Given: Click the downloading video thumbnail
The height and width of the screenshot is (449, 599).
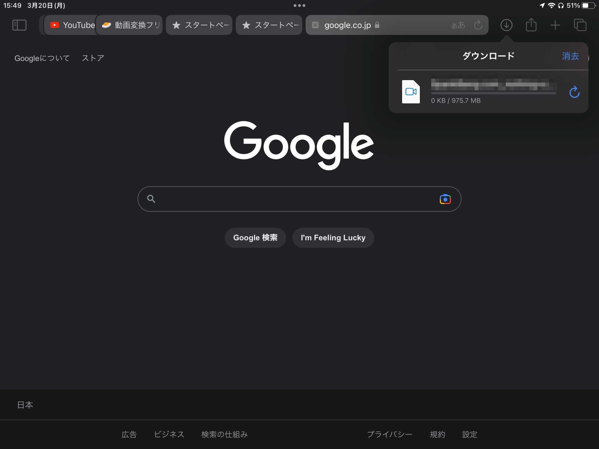Looking at the screenshot, I should (x=410, y=91).
